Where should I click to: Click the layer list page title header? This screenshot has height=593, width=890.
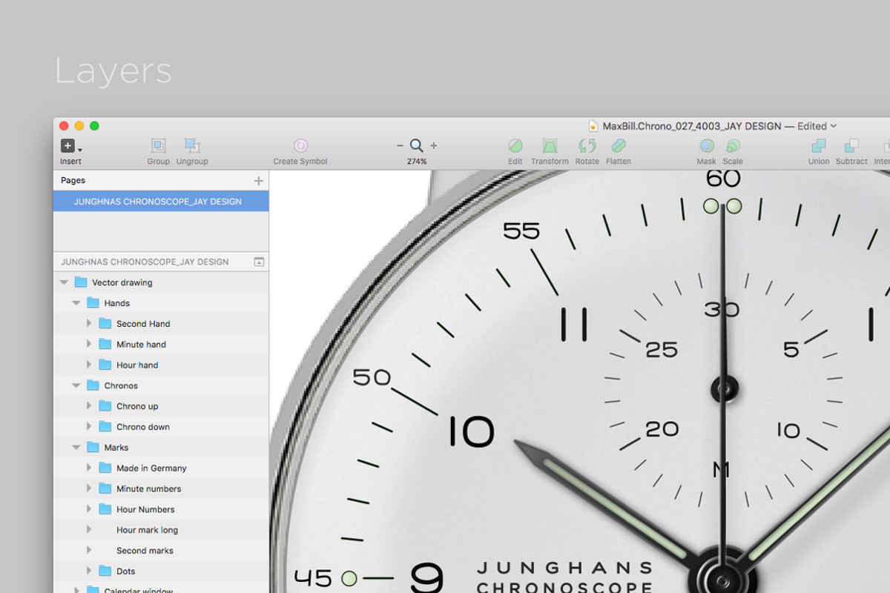coord(145,262)
